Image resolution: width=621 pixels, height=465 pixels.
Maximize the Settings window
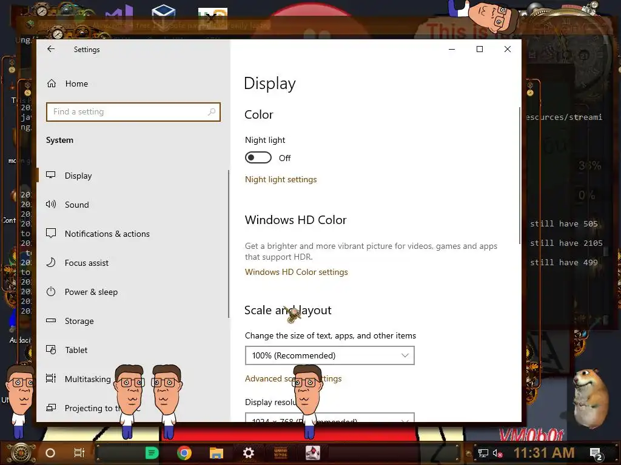click(x=480, y=49)
